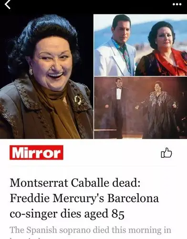Tap the thin divider below the Mirror logo
The width and height of the screenshot is (187, 239).
tap(93, 166)
